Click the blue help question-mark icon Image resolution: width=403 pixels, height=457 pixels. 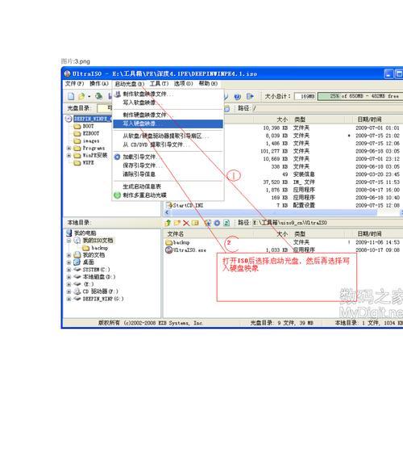[238, 96]
